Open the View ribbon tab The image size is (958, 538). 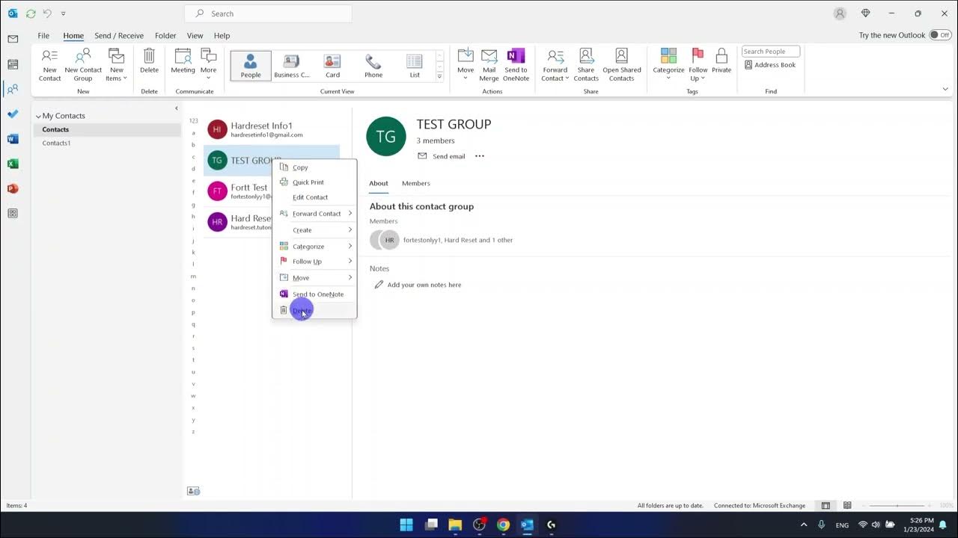pos(195,35)
